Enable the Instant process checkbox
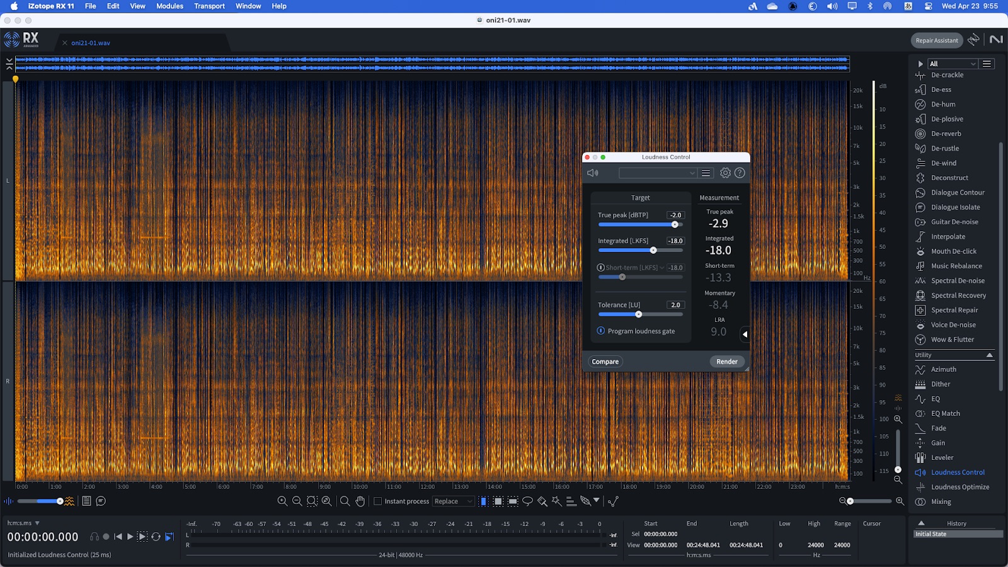 pos(378,501)
